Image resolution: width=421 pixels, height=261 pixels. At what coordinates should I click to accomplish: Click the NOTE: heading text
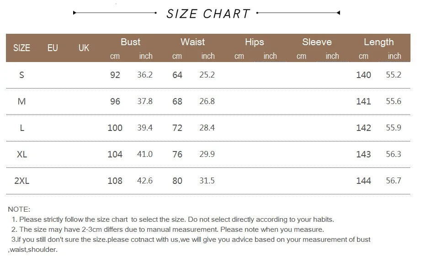[19, 209]
